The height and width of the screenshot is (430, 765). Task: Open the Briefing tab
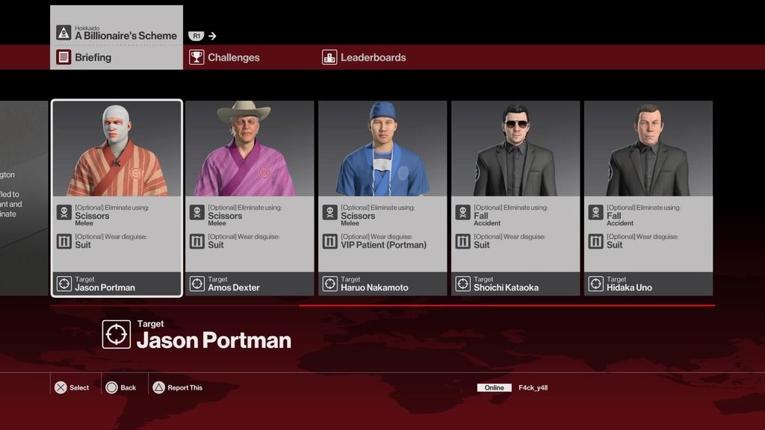pos(117,57)
